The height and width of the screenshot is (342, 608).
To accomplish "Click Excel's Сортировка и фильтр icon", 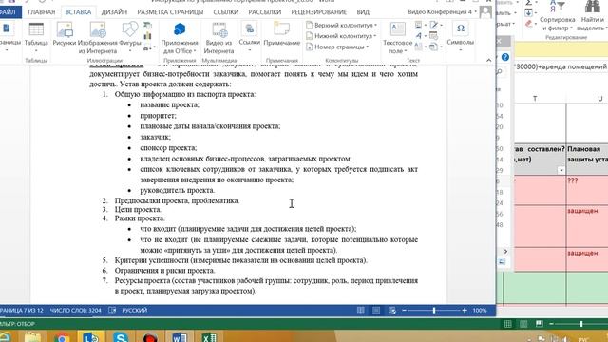I will tap(558, 16).
